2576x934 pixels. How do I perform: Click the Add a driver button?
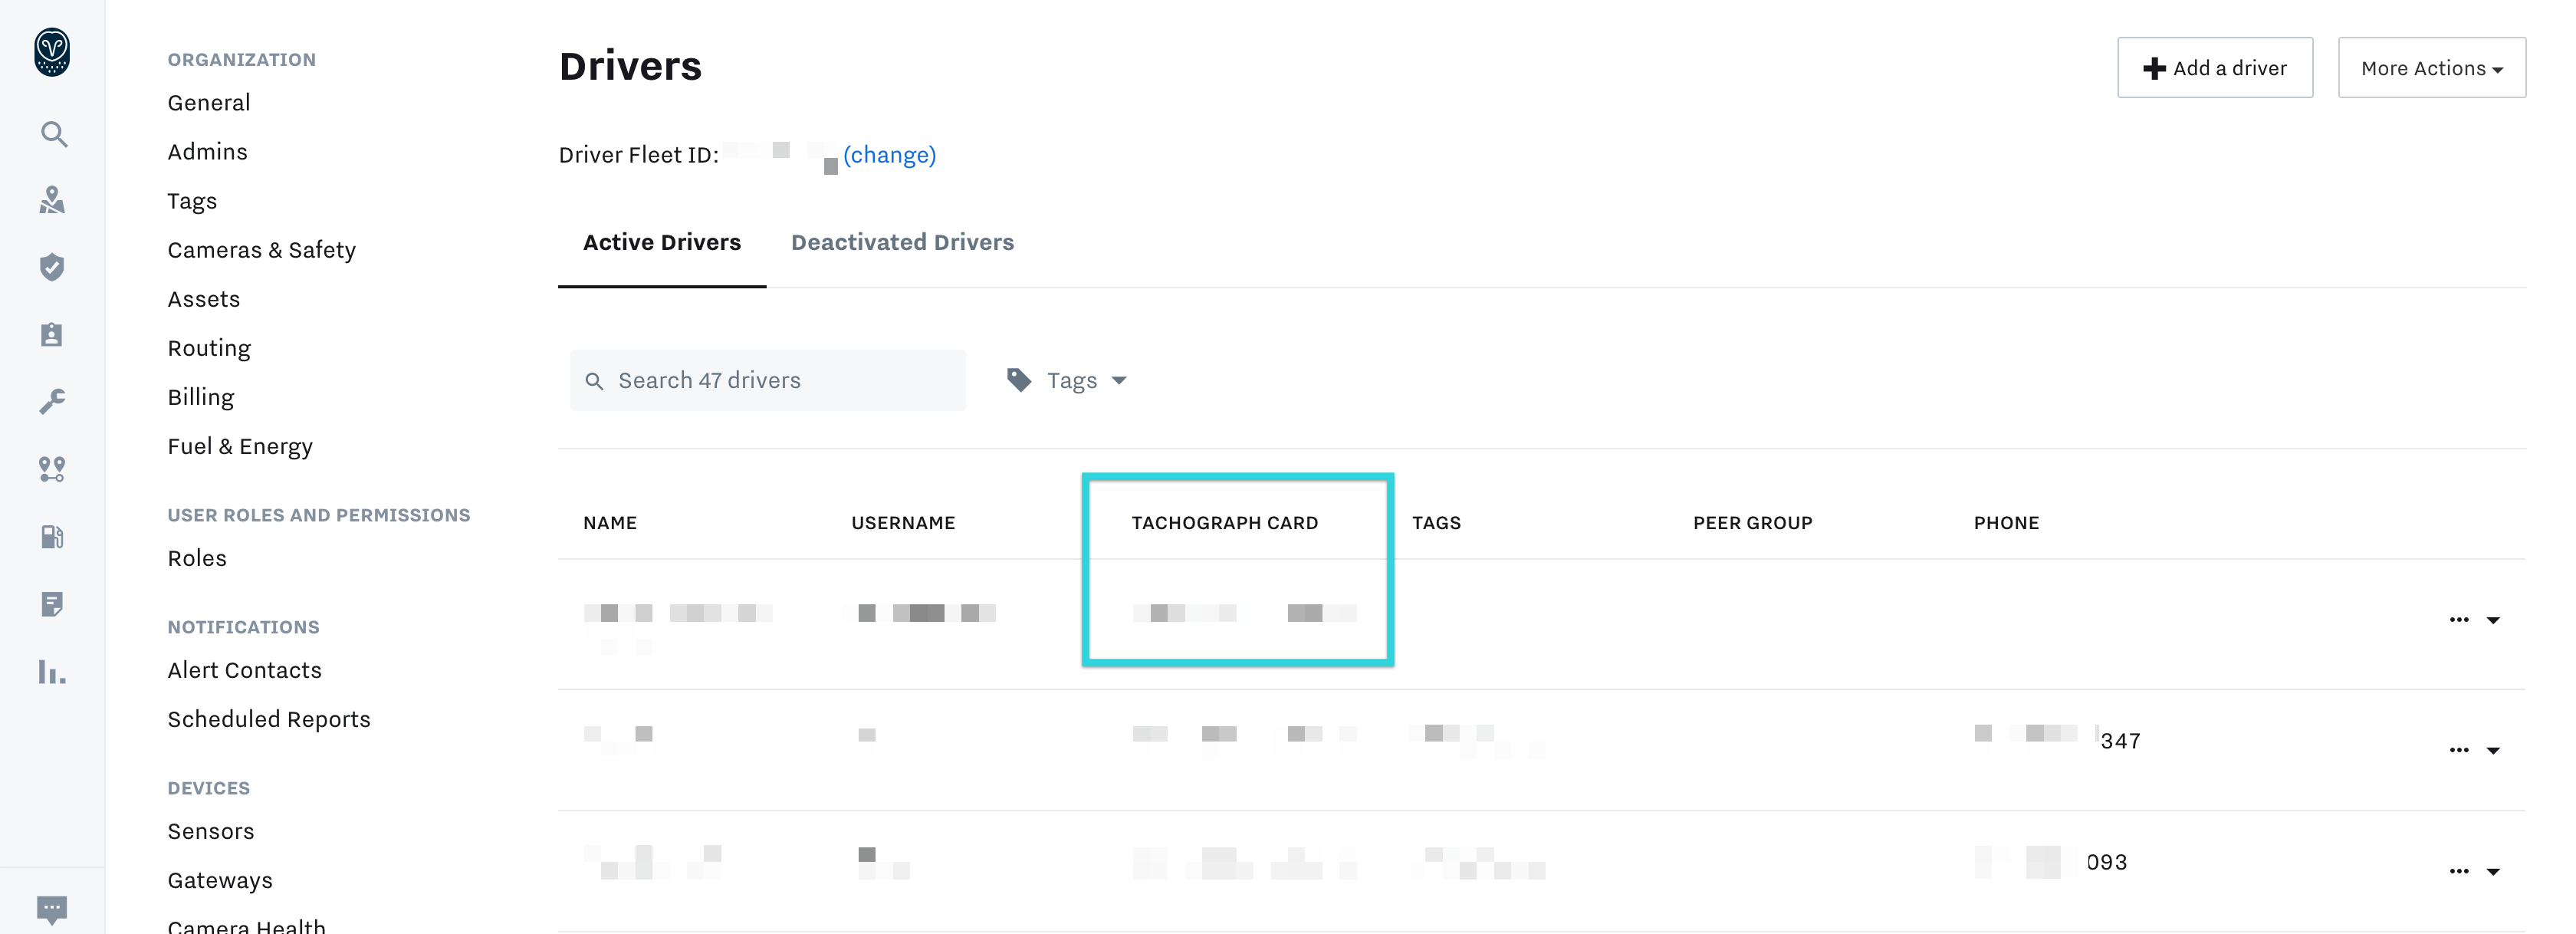(2216, 66)
